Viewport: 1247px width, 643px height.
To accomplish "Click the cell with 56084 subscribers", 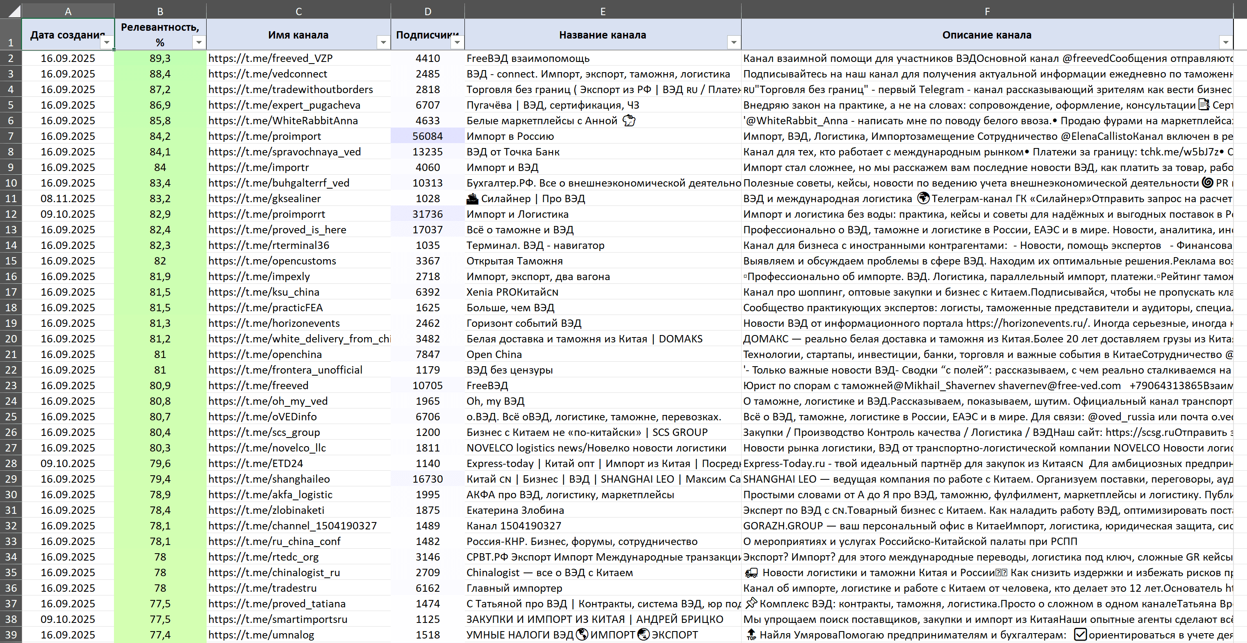I will (x=428, y=136).
